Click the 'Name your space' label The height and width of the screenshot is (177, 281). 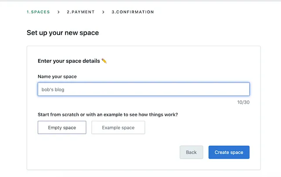(x=57, y=76)
